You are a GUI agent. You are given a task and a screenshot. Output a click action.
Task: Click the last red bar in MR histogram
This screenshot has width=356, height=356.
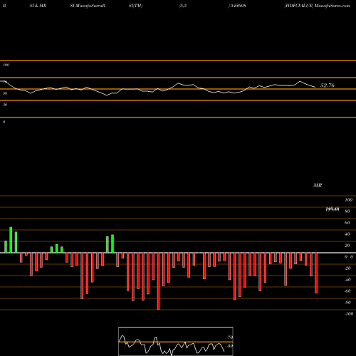316,273
